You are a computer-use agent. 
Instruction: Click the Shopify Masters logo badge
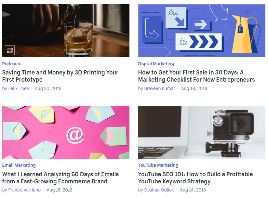pyautogui.click(x=10, y=50)
